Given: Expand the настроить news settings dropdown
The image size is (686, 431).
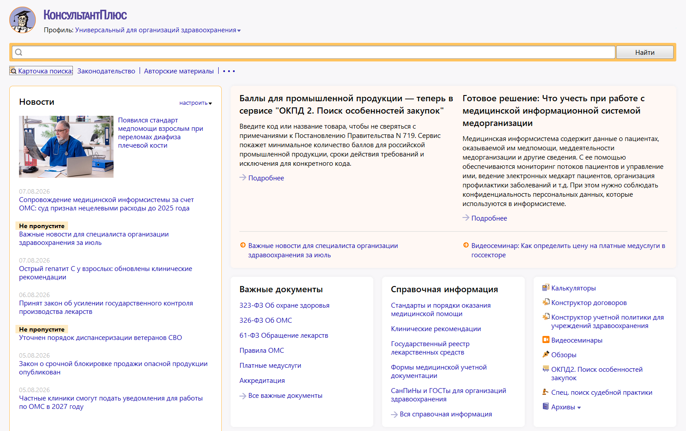Looking at the screenshot, I should [x=195, y=103].
